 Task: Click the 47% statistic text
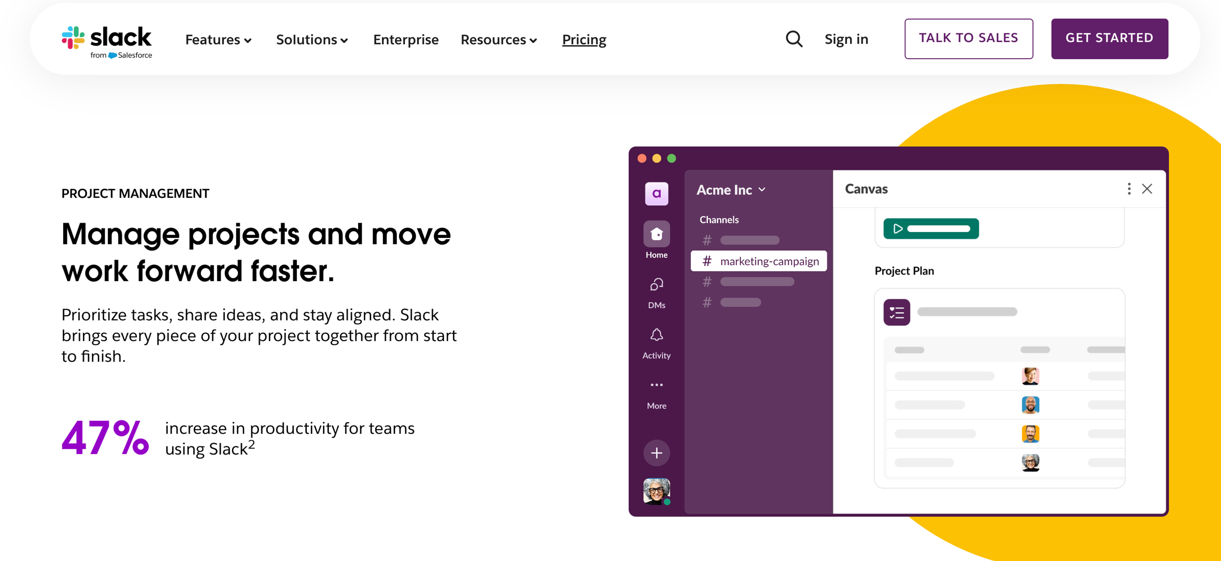105,438
